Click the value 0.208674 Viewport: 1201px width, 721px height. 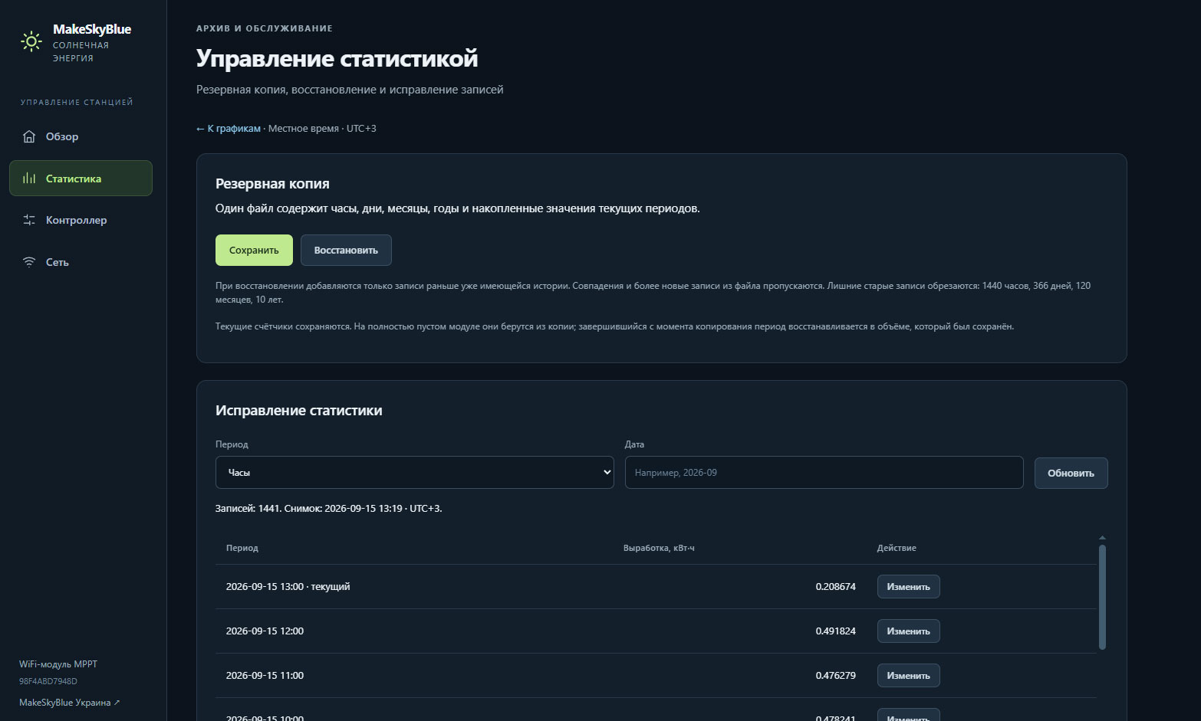835,587
